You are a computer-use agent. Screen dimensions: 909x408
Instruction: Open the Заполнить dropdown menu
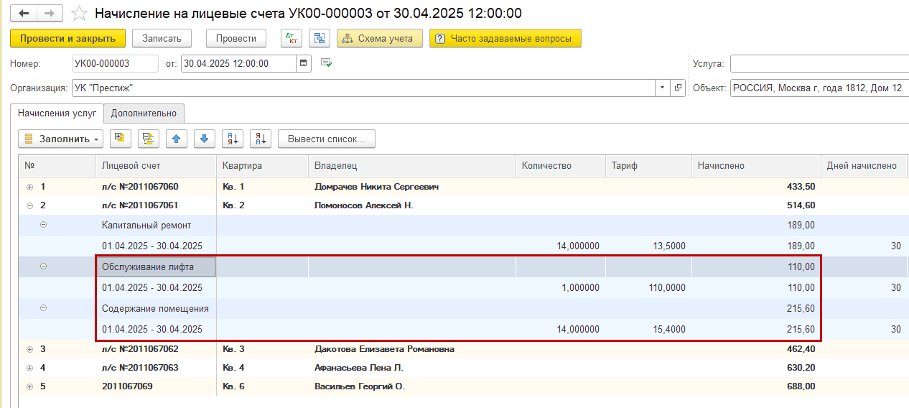60,139
